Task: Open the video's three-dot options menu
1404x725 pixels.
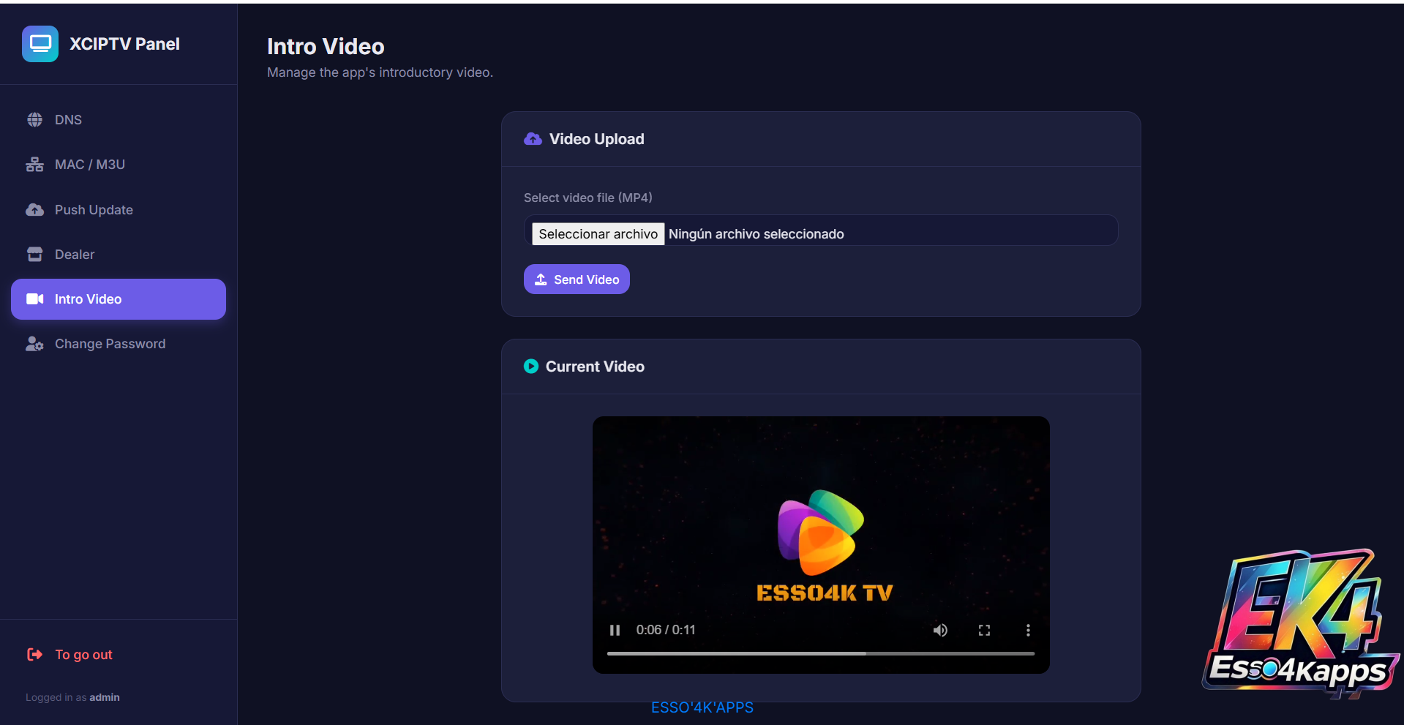Action: point(1028,630)
